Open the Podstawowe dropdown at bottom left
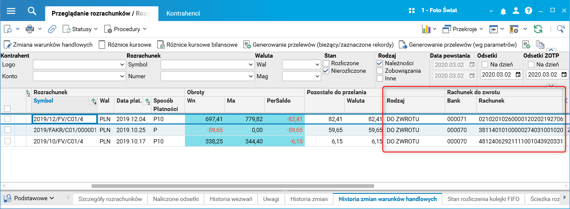570x209 pixels. tap(29, 198)
